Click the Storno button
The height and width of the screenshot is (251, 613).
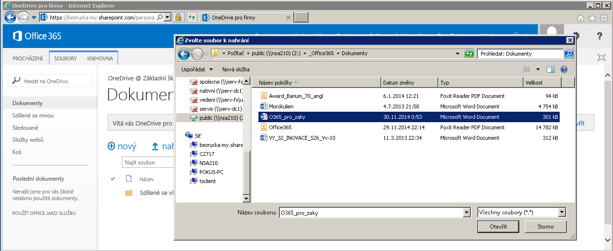[x=545, y=227]
